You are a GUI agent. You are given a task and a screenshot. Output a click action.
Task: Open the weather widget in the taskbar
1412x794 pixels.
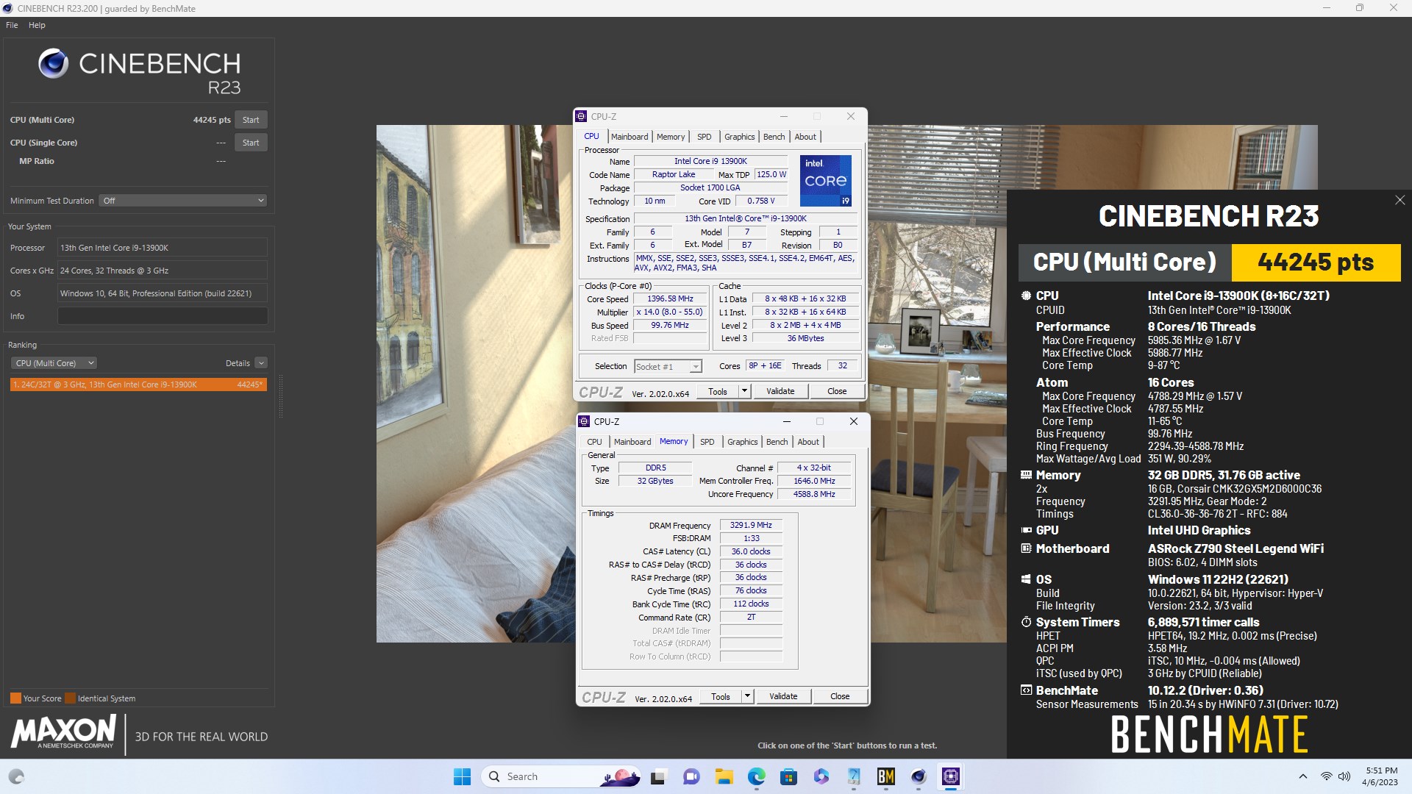(16, 776)
